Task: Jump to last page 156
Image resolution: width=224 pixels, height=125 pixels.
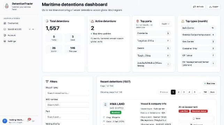Action: (205, 92)
